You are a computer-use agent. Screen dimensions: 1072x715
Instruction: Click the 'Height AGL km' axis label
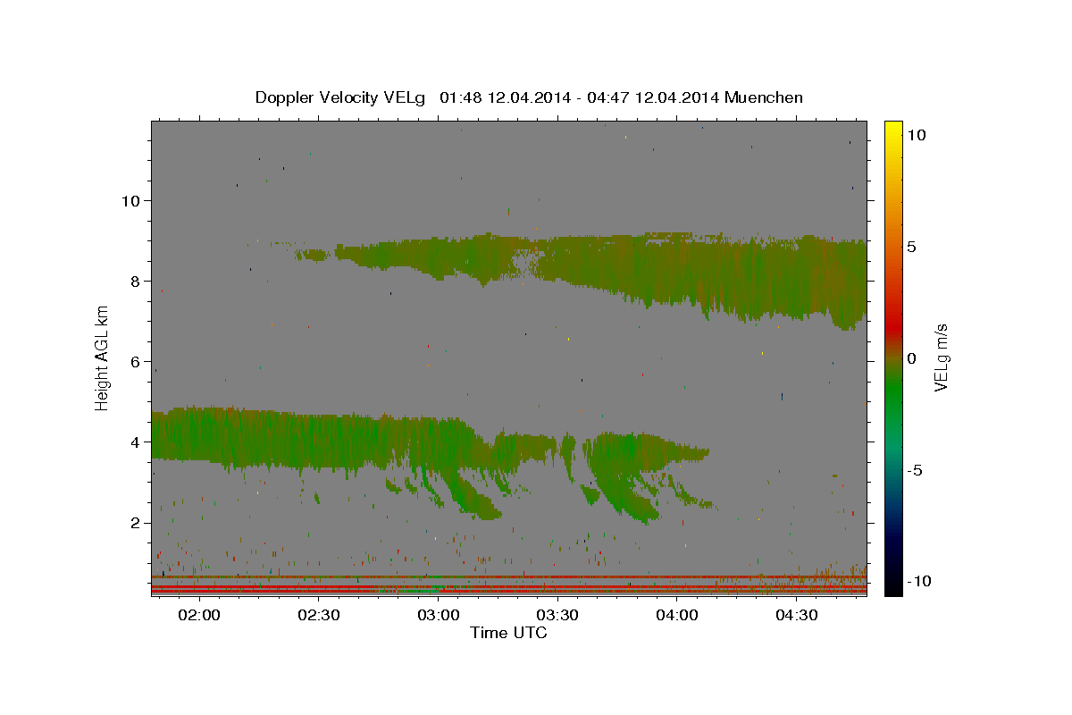(x=103, y=357)
